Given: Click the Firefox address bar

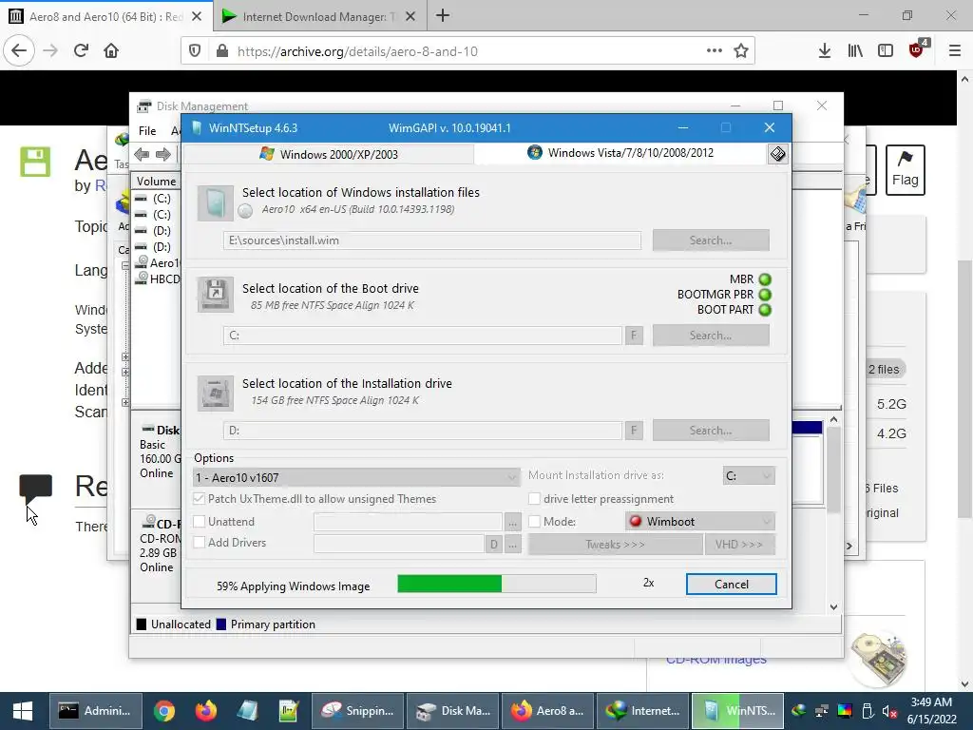Looking at the screenshot, I should (x=467, y=51).
